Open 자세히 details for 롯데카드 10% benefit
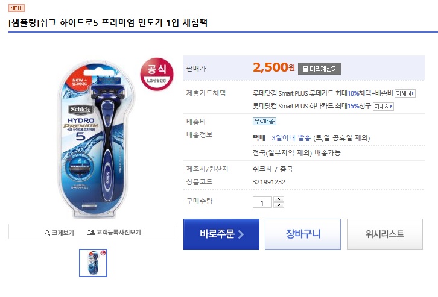 [405, 93]
